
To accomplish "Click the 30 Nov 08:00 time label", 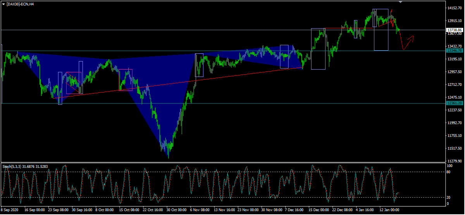I will pos(272,210).
